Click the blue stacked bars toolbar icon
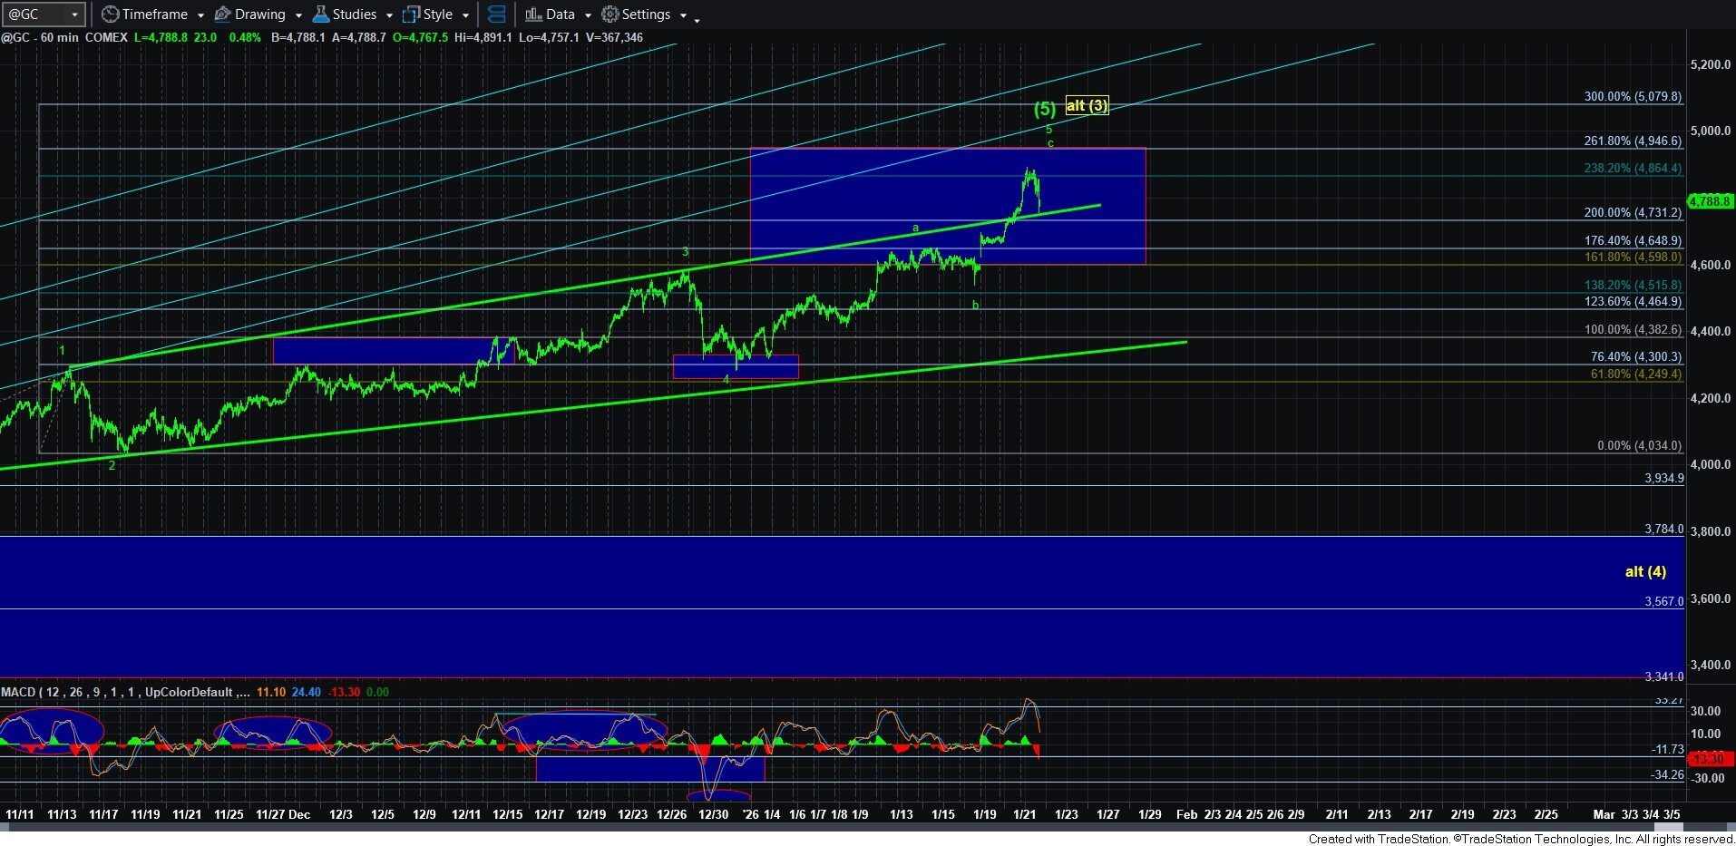1736x846 pixels. pyautogui.click(x=496, y=15)
